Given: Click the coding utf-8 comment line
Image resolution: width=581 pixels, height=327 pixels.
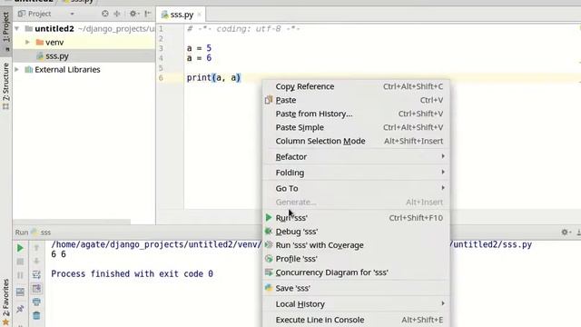Looking at the screenshot, I should [243, 28].
